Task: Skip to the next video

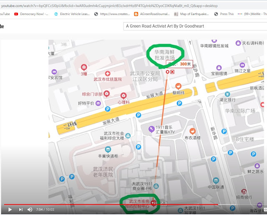Action: (20, 210)
